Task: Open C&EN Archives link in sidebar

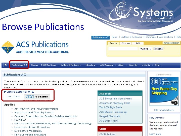Action: tap(107, 134)
